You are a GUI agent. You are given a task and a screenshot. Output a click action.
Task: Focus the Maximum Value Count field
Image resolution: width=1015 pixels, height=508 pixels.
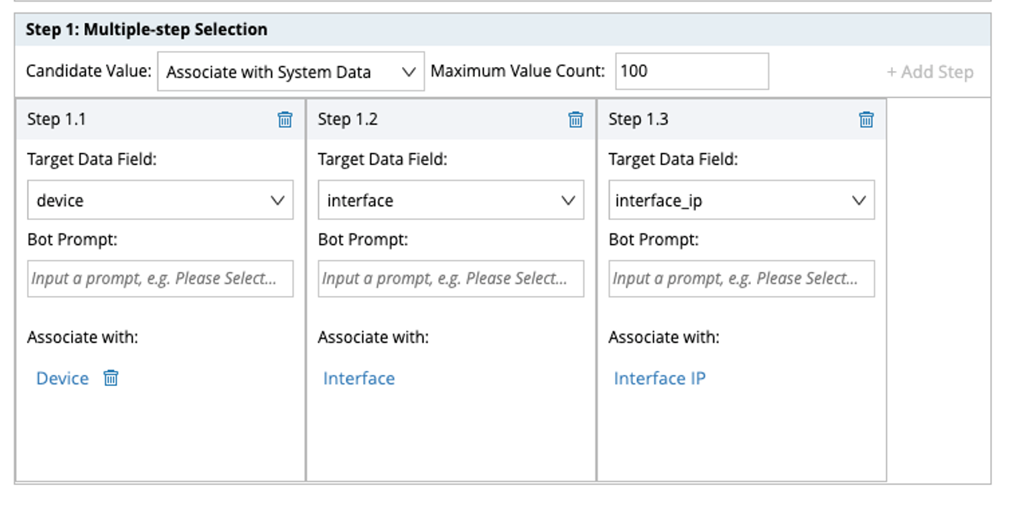[692, 71]
